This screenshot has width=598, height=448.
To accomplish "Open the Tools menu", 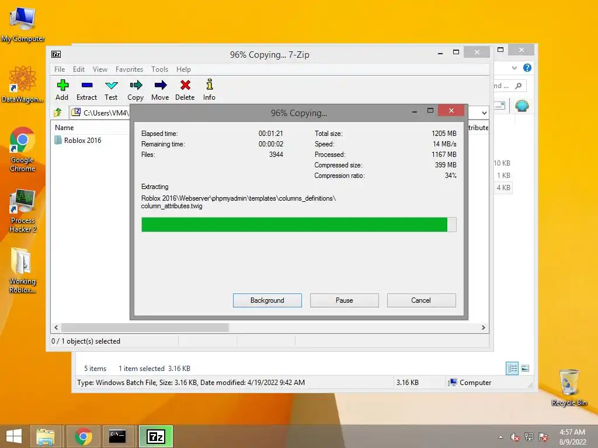I will [159, 69].
